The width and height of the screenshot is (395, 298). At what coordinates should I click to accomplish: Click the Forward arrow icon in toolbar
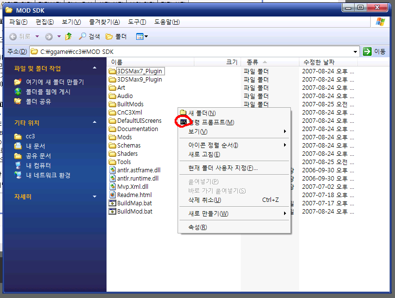(49, 37)
